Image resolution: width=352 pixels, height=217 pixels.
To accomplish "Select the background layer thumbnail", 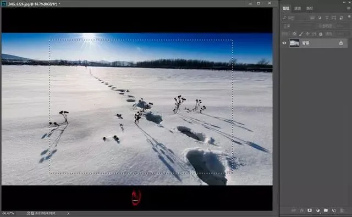I will click(294, 43).
